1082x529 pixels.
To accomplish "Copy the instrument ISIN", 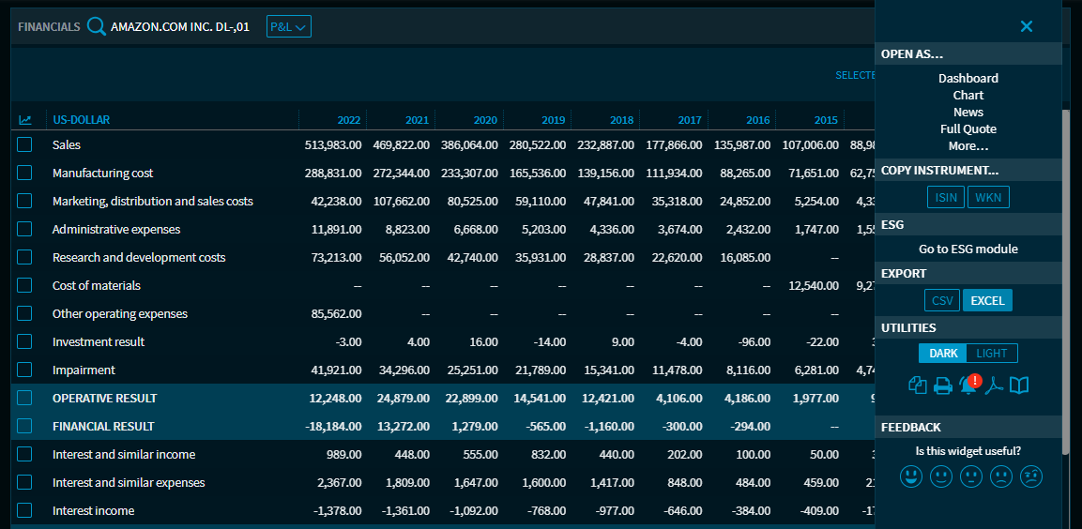I will [x=945, y=197].
